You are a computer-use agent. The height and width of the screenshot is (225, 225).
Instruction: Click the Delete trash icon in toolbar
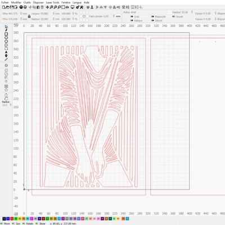point(42,7)
